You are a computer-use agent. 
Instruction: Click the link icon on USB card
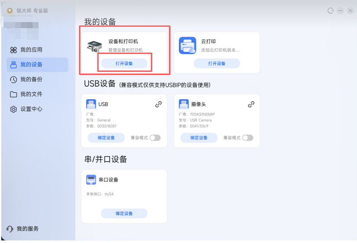click(159, 104)
